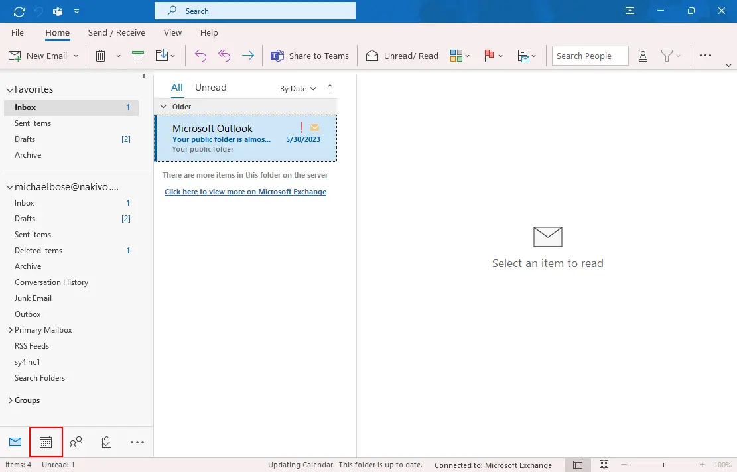This screenshot has height=472, width=737.
Task: Open the File menu
Action: point(17,33)
